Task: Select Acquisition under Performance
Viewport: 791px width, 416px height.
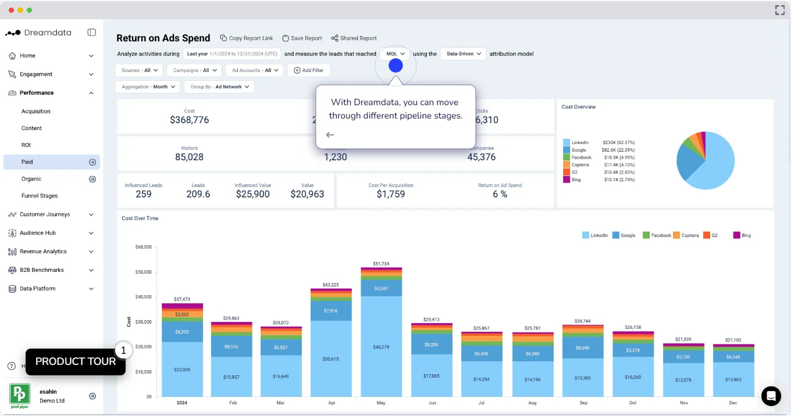Action: coord(36,111)
